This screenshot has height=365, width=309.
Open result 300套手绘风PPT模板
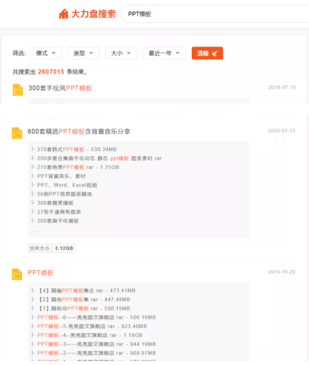[x=60, y=88]
